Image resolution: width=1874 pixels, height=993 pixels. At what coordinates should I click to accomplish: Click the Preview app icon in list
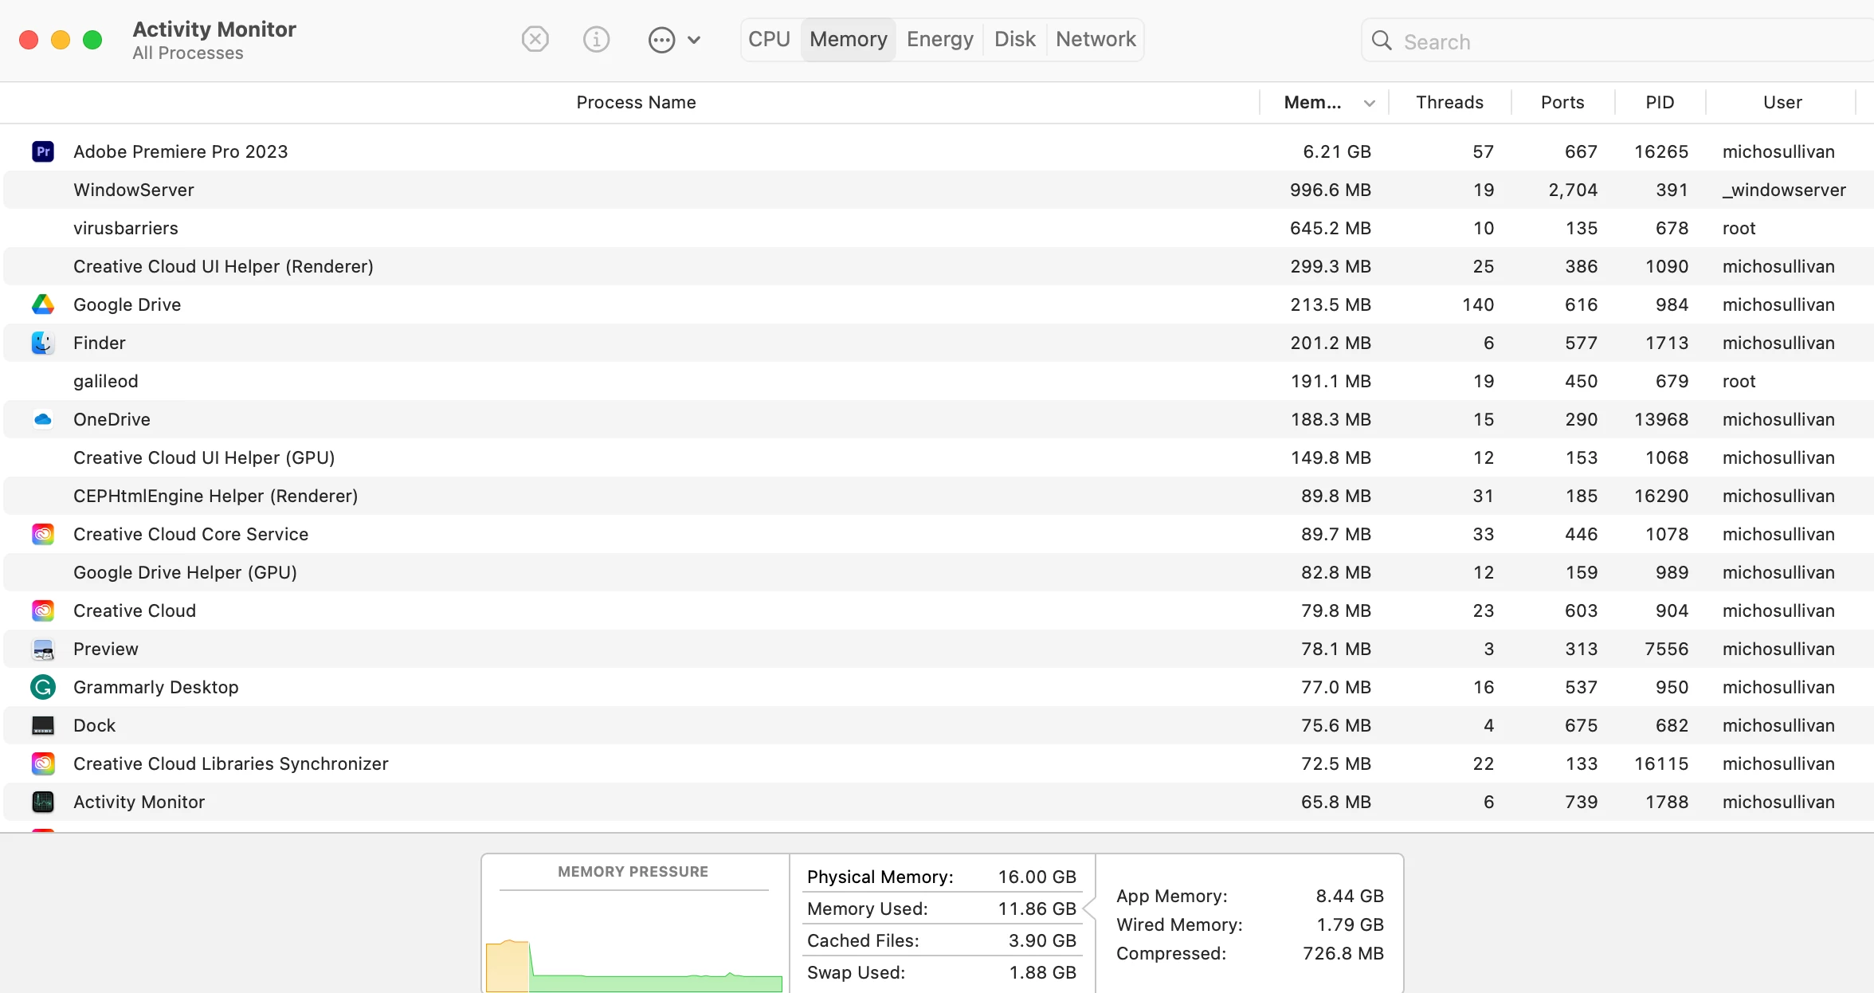43,649
